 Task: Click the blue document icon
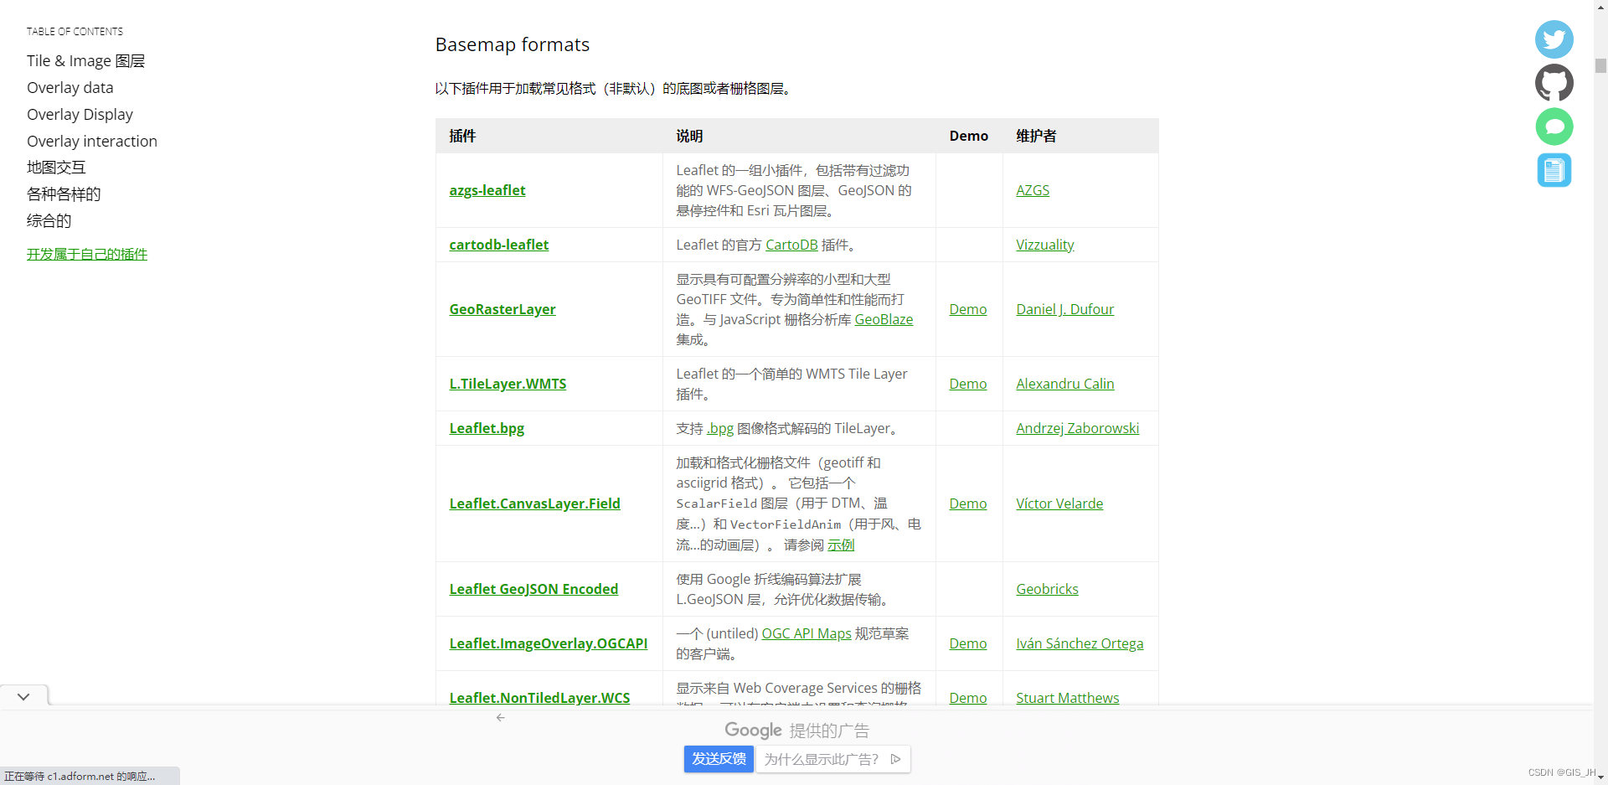click(1554, 170)
